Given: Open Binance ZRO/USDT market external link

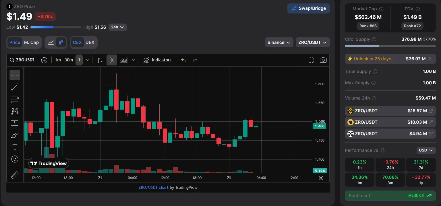Looking at the screenshot, I should (431, 111).
